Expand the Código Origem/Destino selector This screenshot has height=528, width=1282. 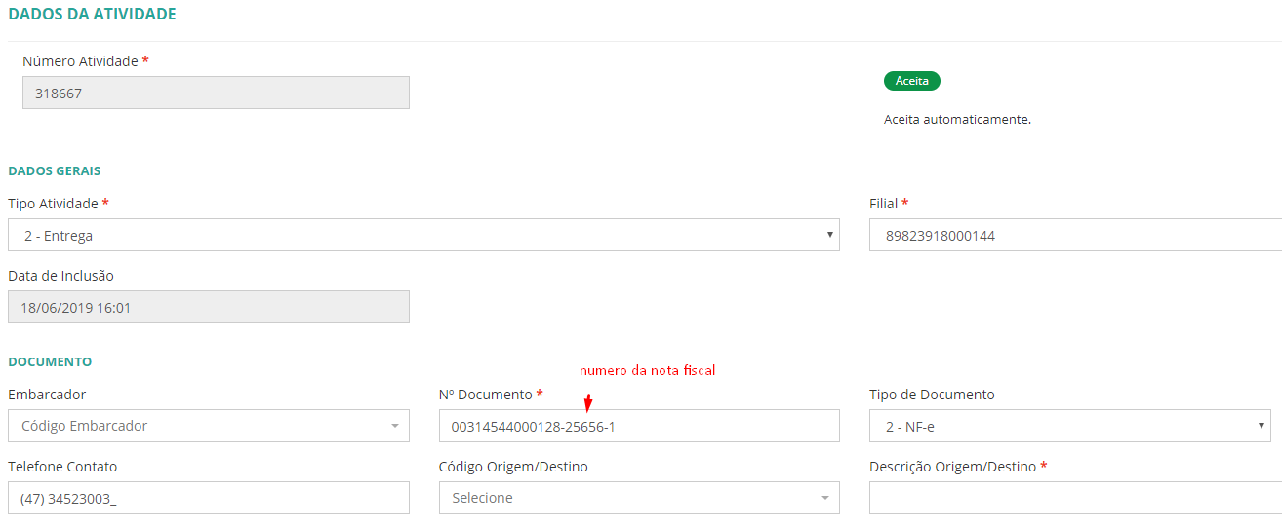click(639, 498)
